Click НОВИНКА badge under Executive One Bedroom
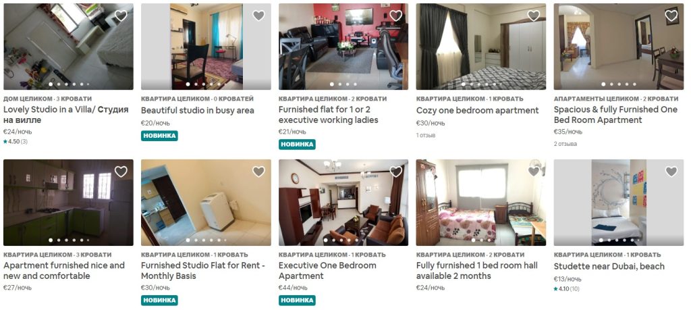 tap(297, 301)
